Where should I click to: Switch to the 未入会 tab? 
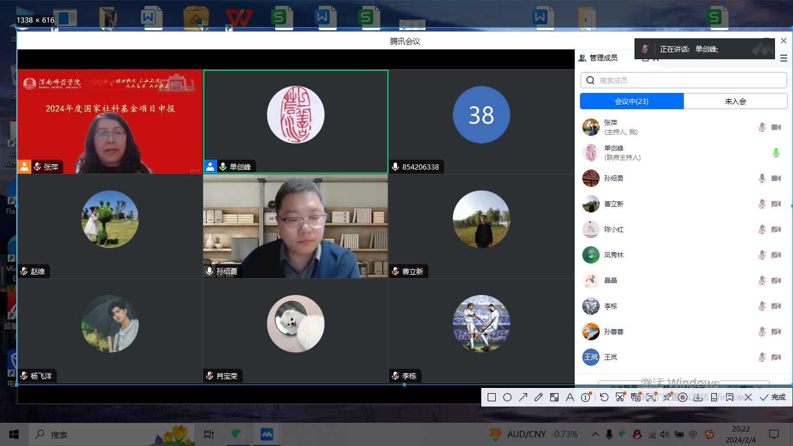pos(735,101)
